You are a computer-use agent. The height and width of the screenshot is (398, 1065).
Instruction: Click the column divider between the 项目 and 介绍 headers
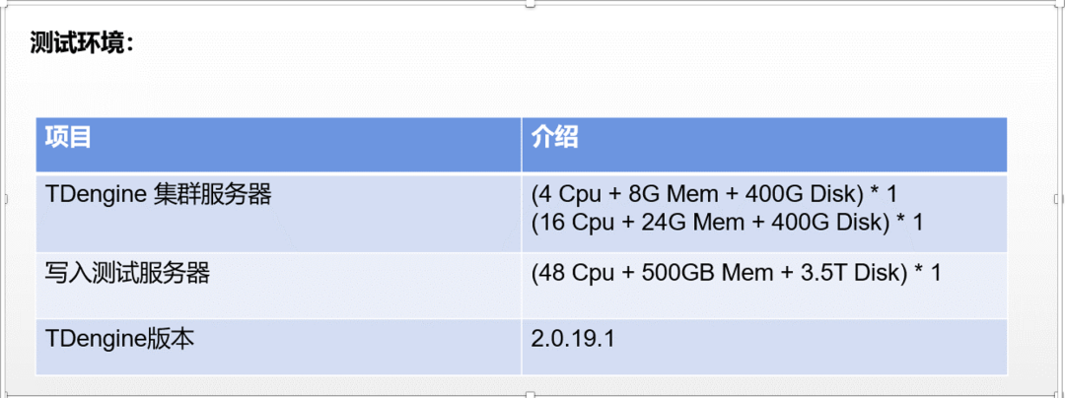click(x=521, y=145)
